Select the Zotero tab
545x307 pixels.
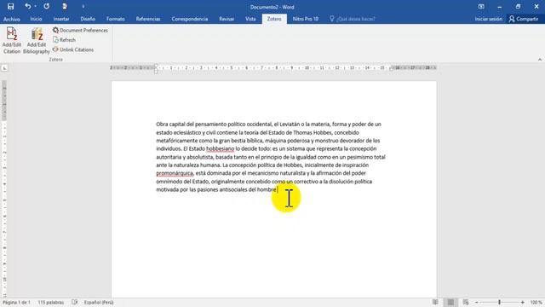pos(274,19)
